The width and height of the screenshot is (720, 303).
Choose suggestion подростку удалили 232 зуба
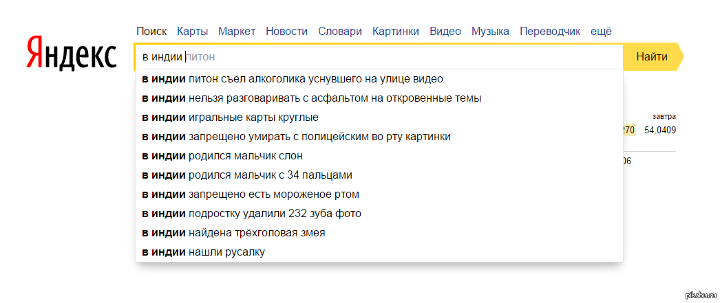click(251, 214)
